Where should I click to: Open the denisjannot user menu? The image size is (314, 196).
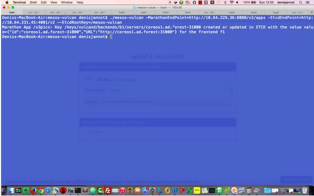[286, 2]
